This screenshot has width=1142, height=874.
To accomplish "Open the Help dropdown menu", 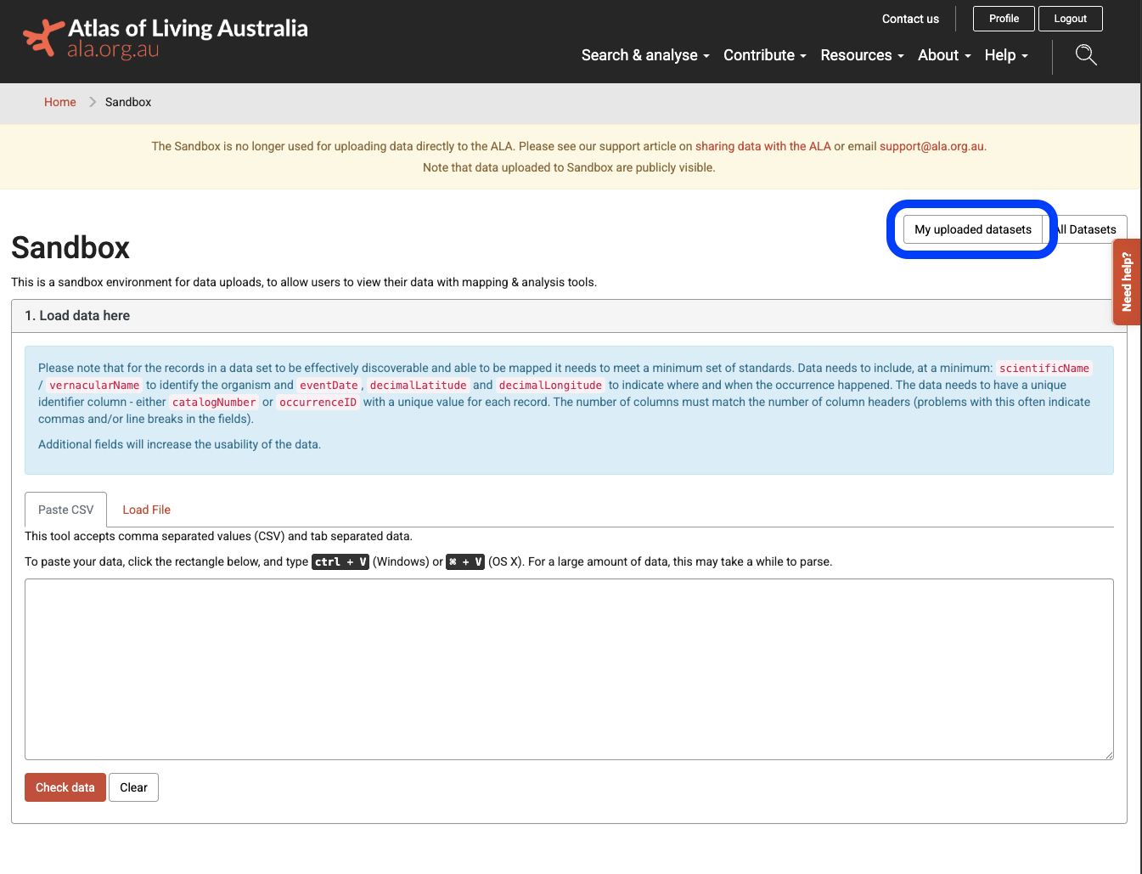I will pos(1006,55).
